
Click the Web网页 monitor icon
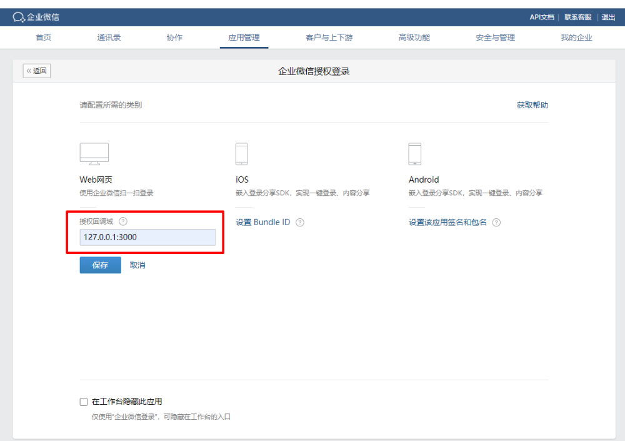(94, 154)
